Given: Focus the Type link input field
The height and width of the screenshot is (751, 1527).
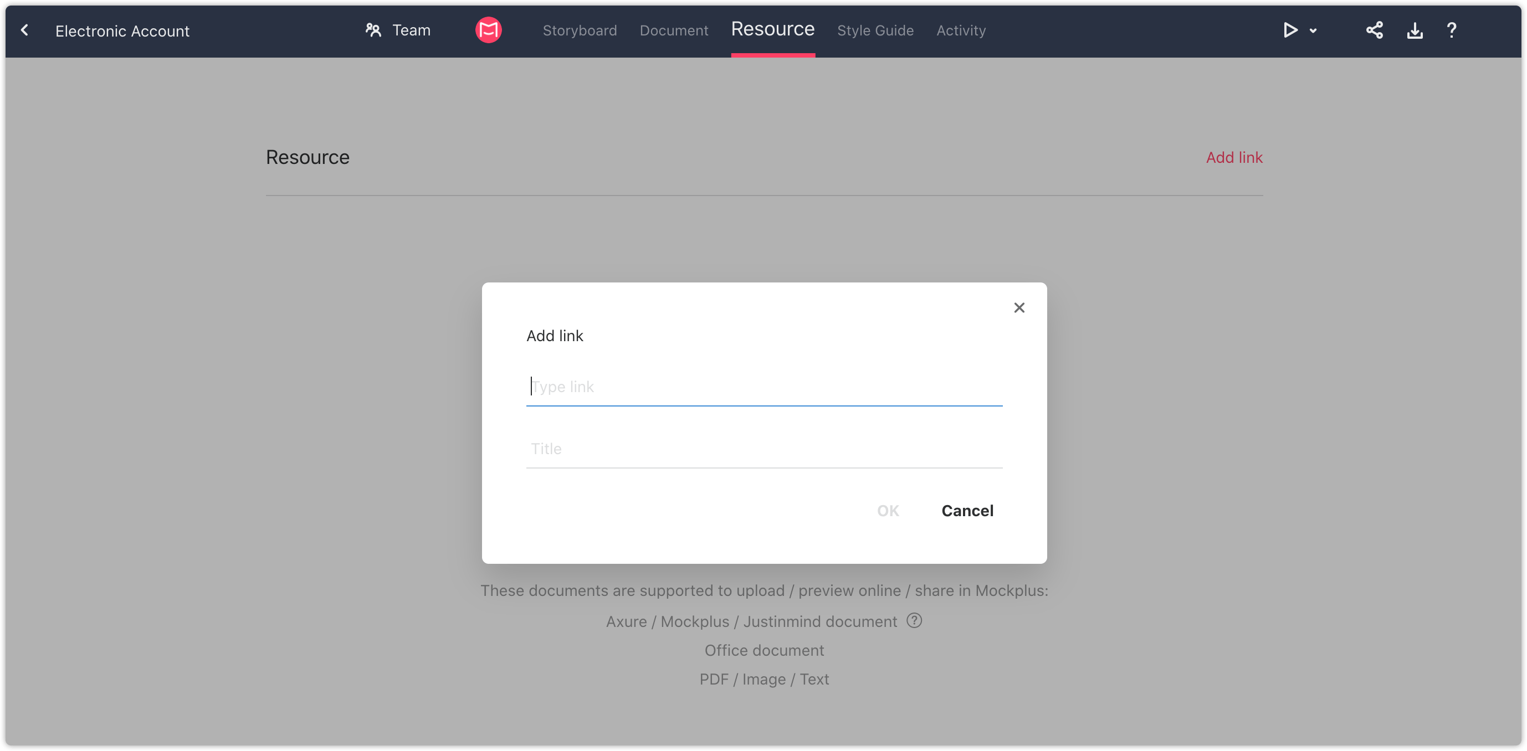Looking at the screenshot, I should click(764, 387).
